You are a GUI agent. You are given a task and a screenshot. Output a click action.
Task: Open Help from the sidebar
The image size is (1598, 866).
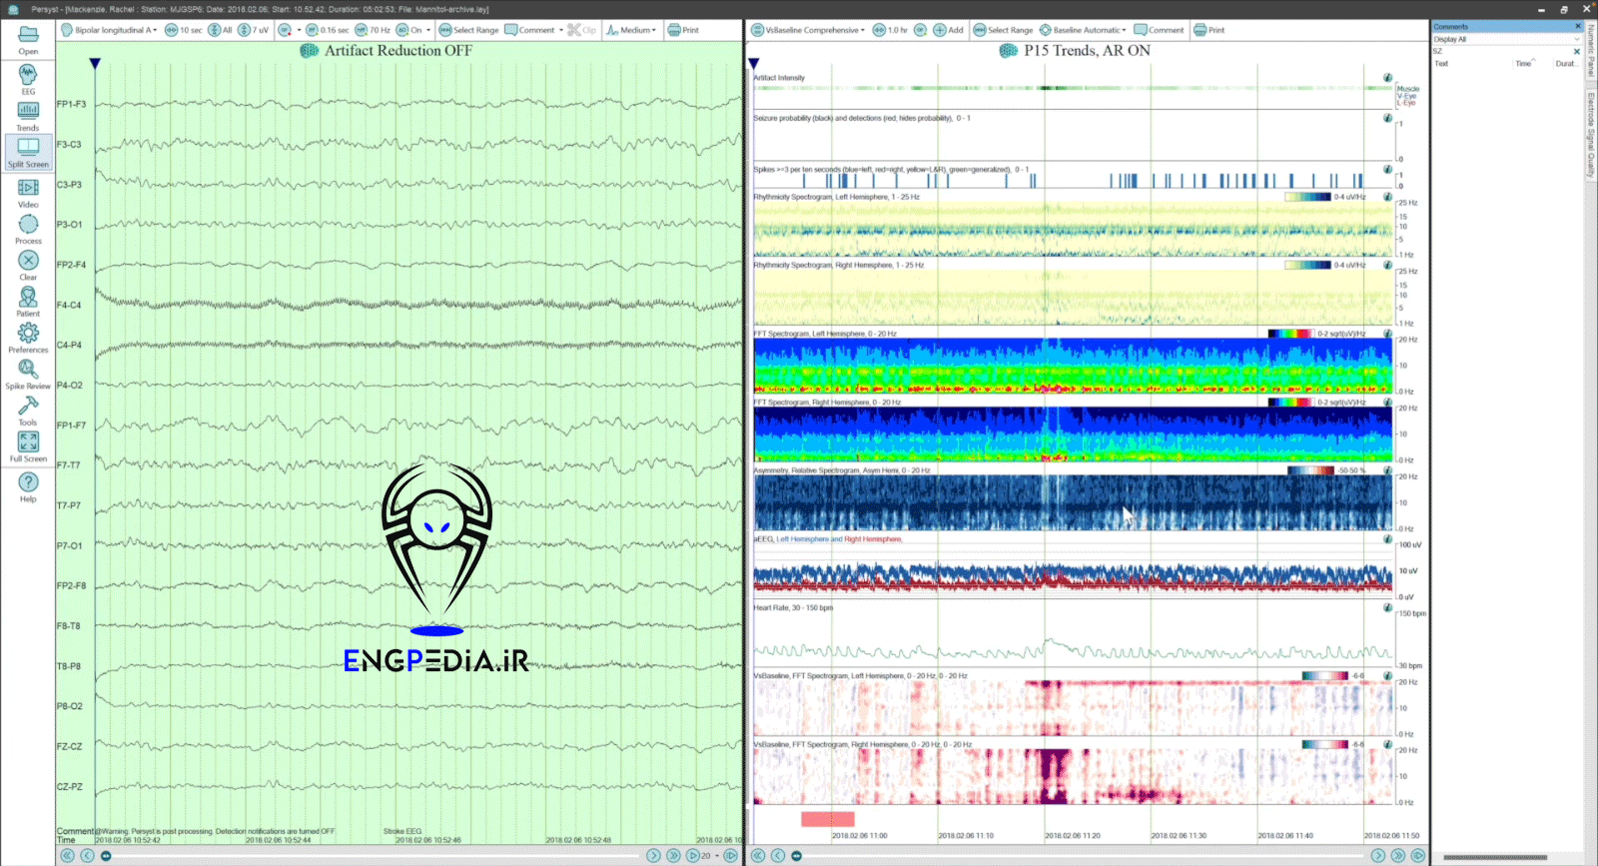28,486
